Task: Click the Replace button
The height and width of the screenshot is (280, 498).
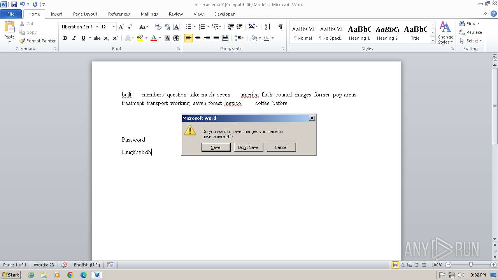Action: click(x=470, y=32)
